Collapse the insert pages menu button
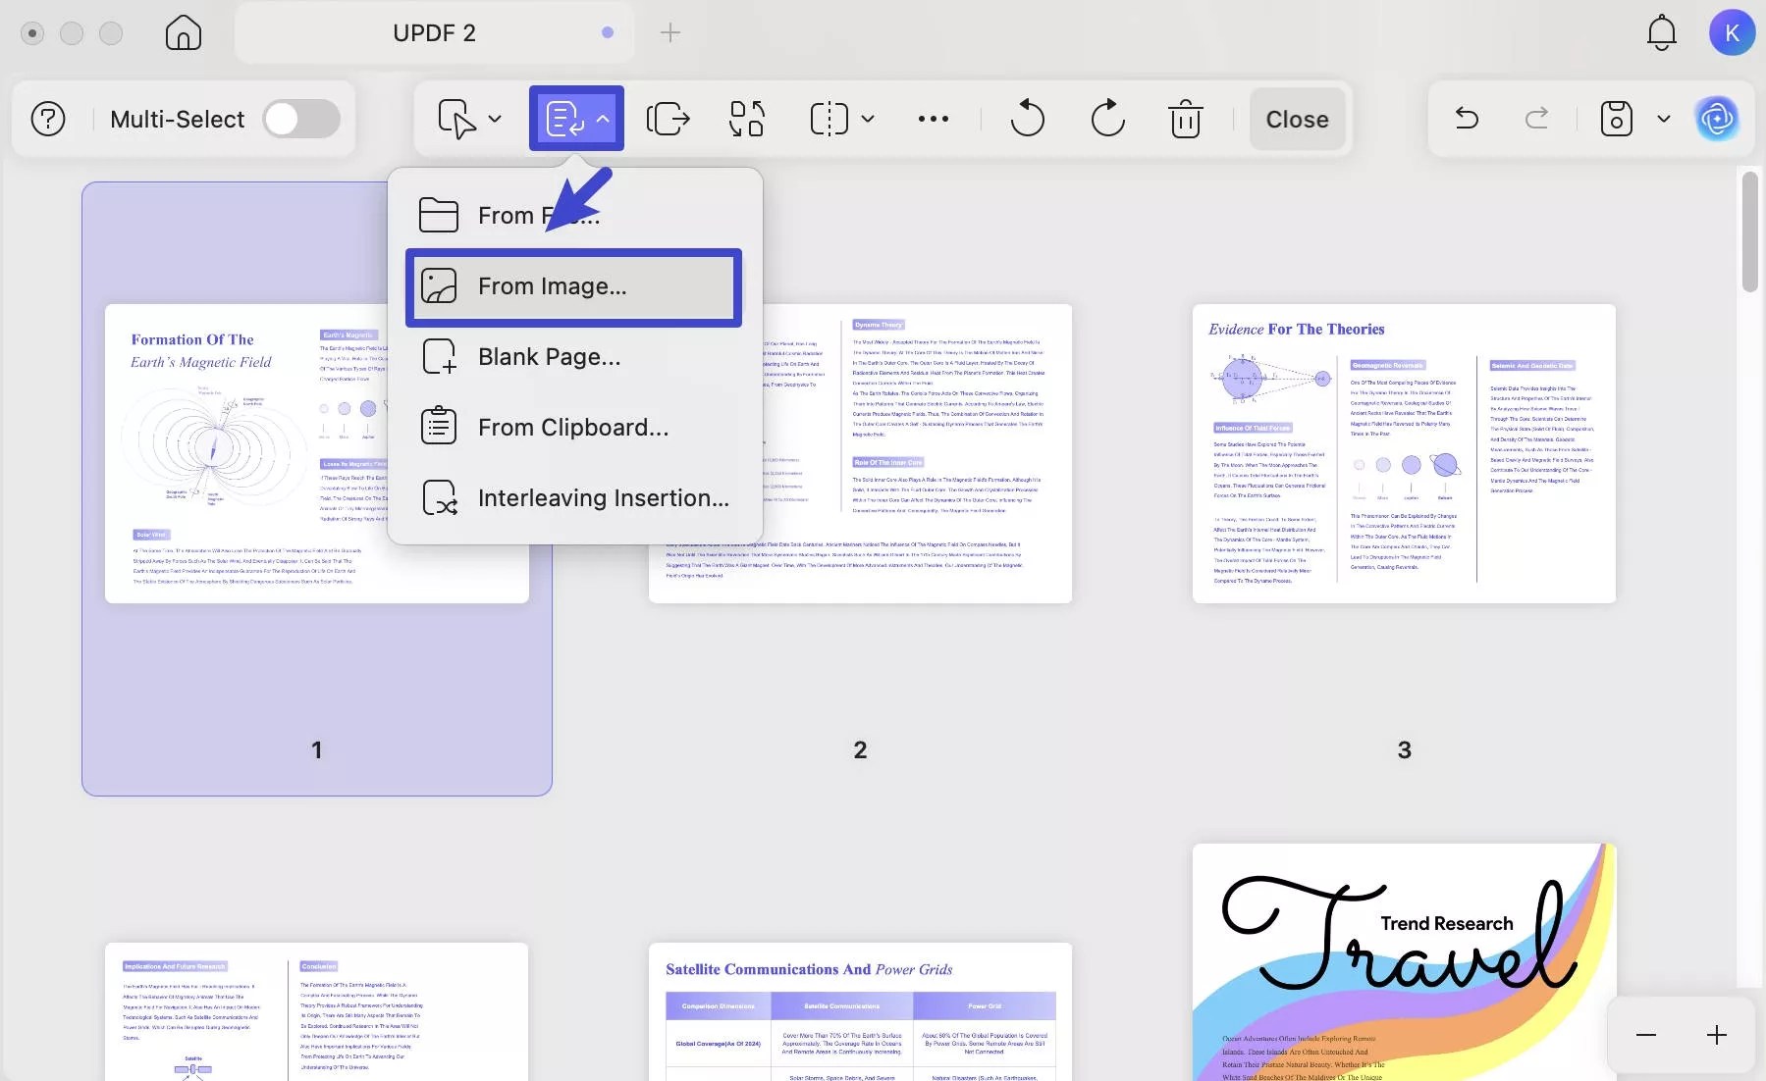 tap(576, 119)
